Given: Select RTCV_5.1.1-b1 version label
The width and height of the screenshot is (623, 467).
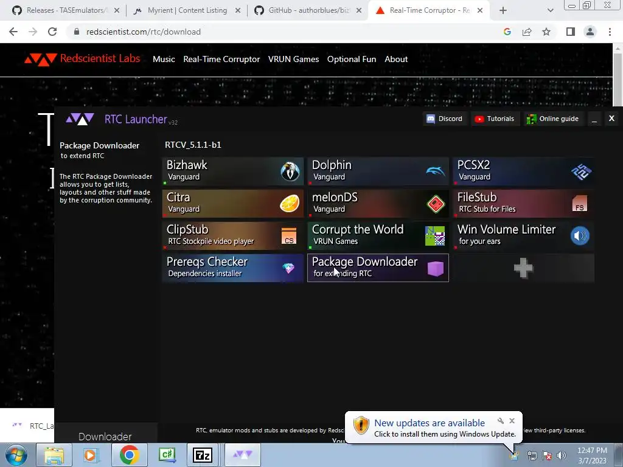Looking at the screenshot, I should pyautogui.click(x=193, y=145).
